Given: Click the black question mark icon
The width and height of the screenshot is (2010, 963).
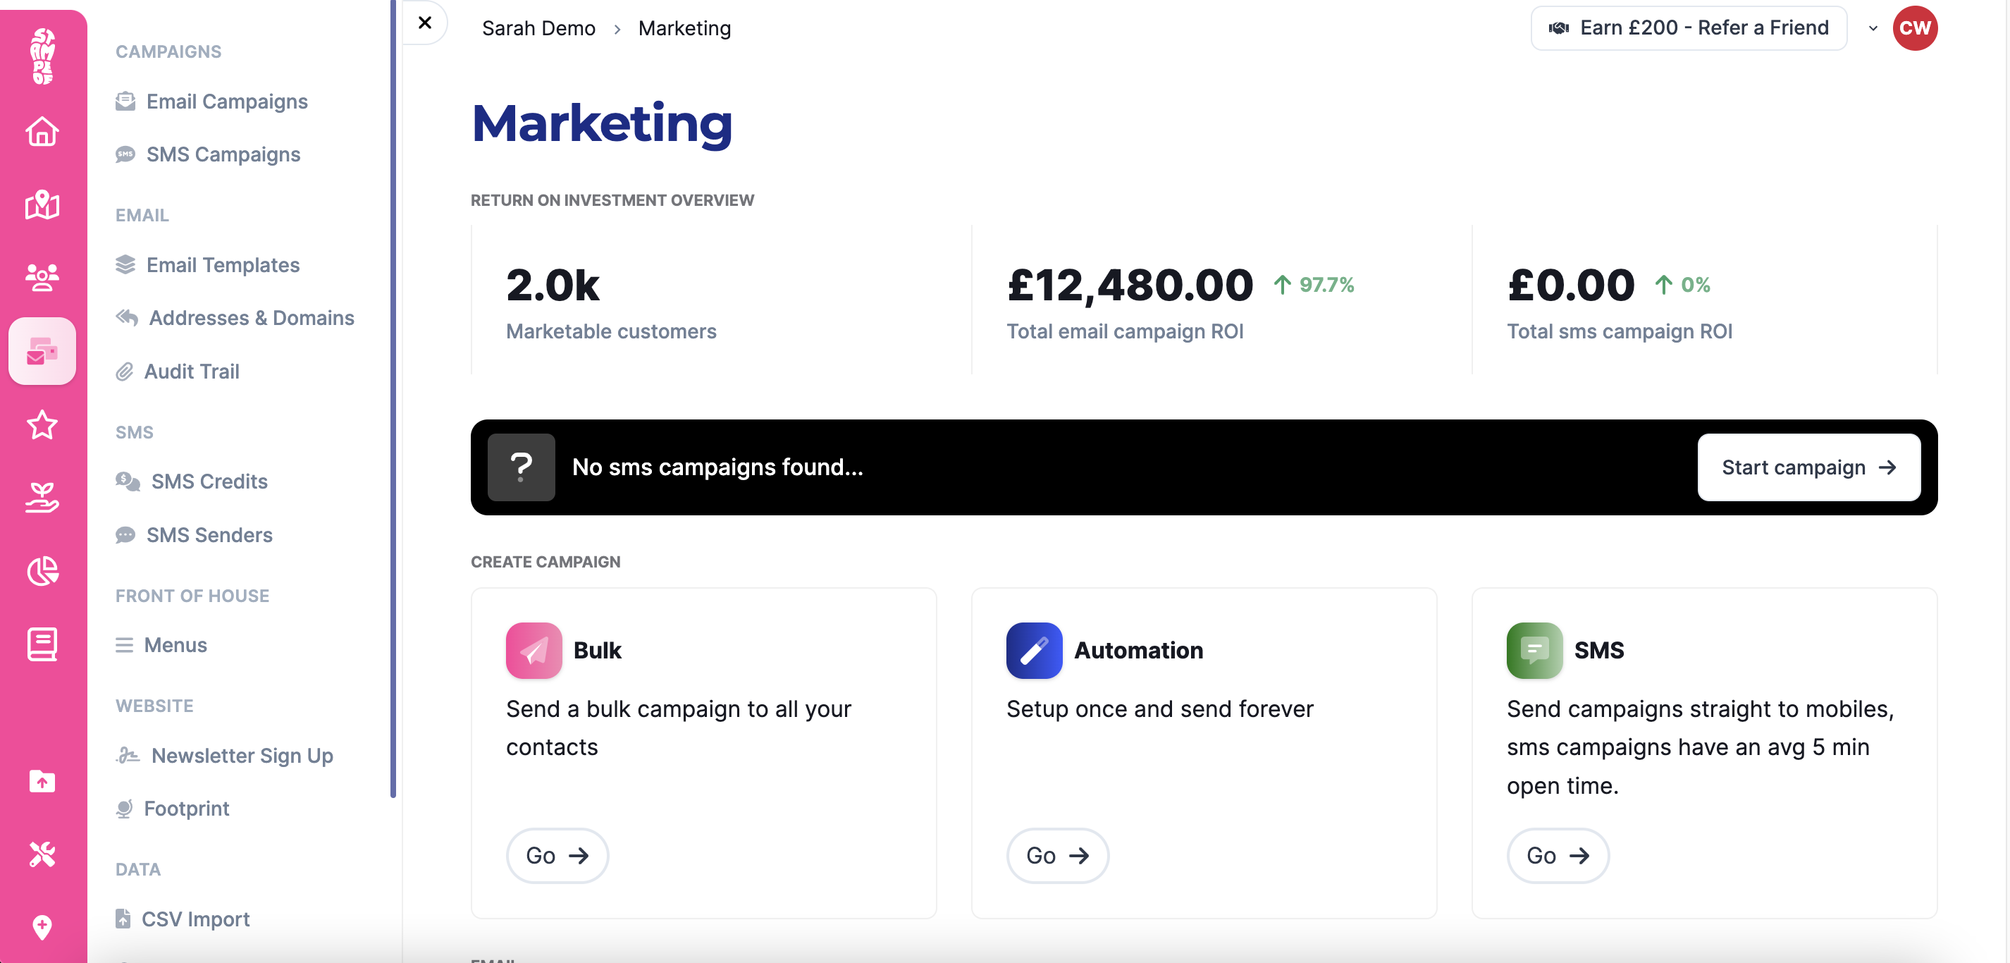Looking at the screenshot, I should pos(522,467).
